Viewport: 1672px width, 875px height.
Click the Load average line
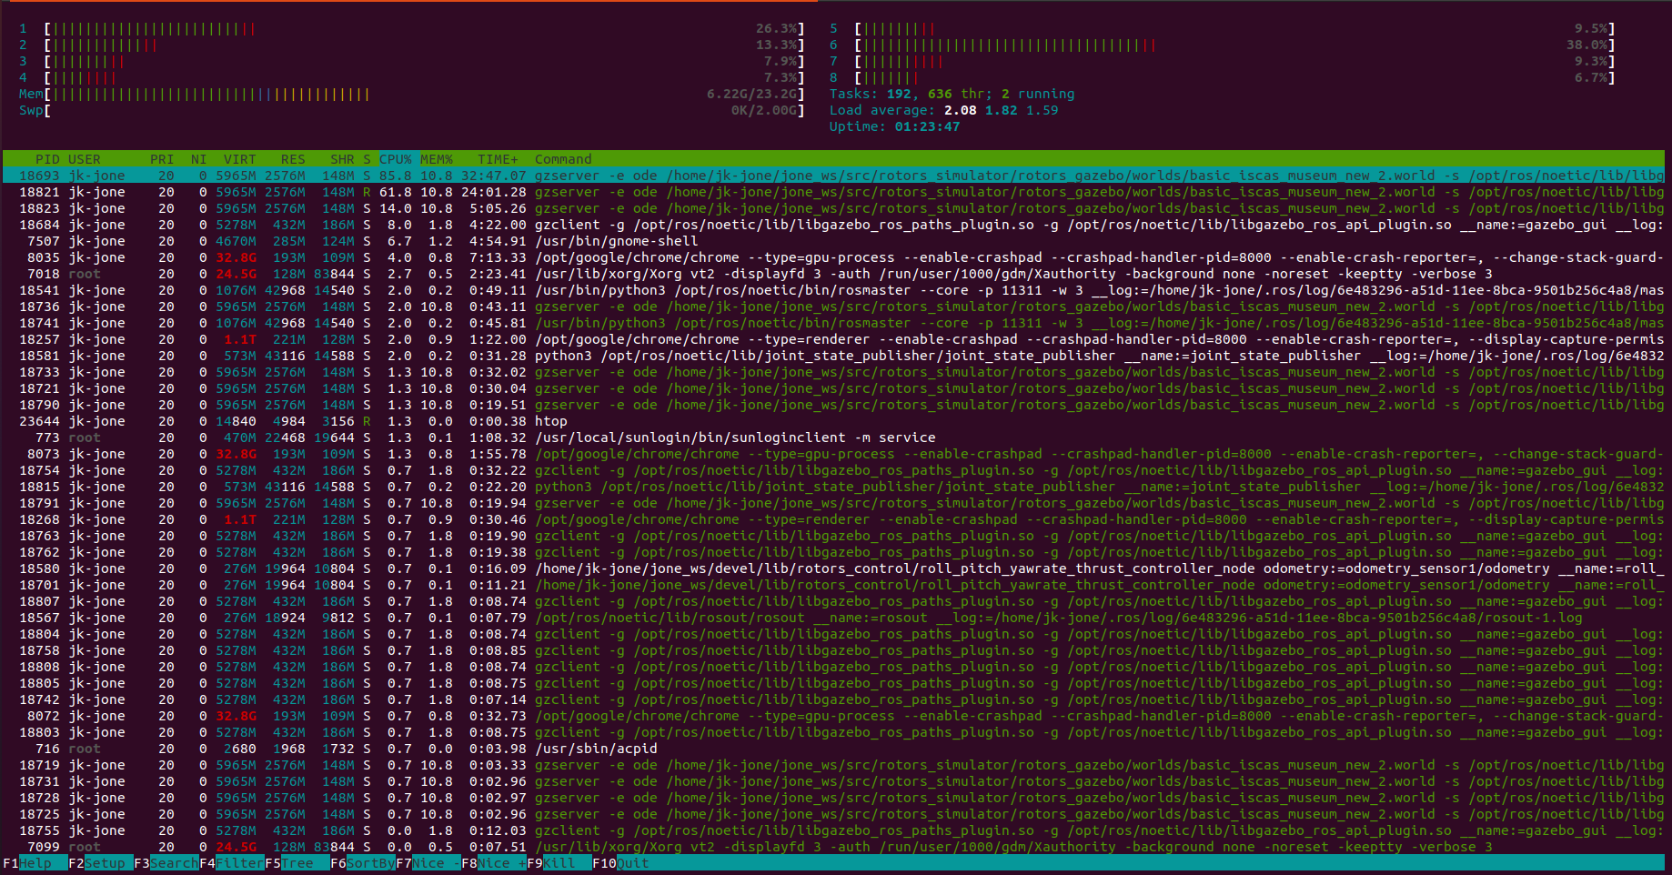point(943,110)
